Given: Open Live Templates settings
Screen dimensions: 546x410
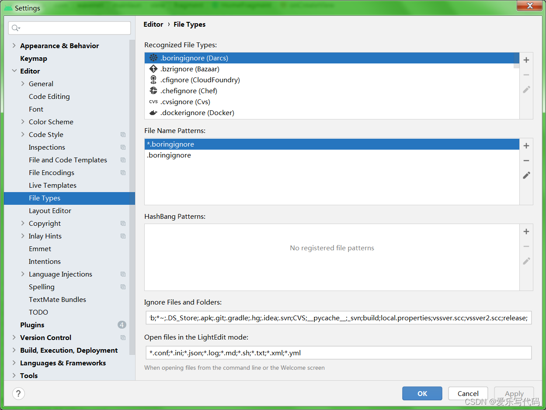Looking at the screenshot, I should pyautogui.click(x=52, y=185).
